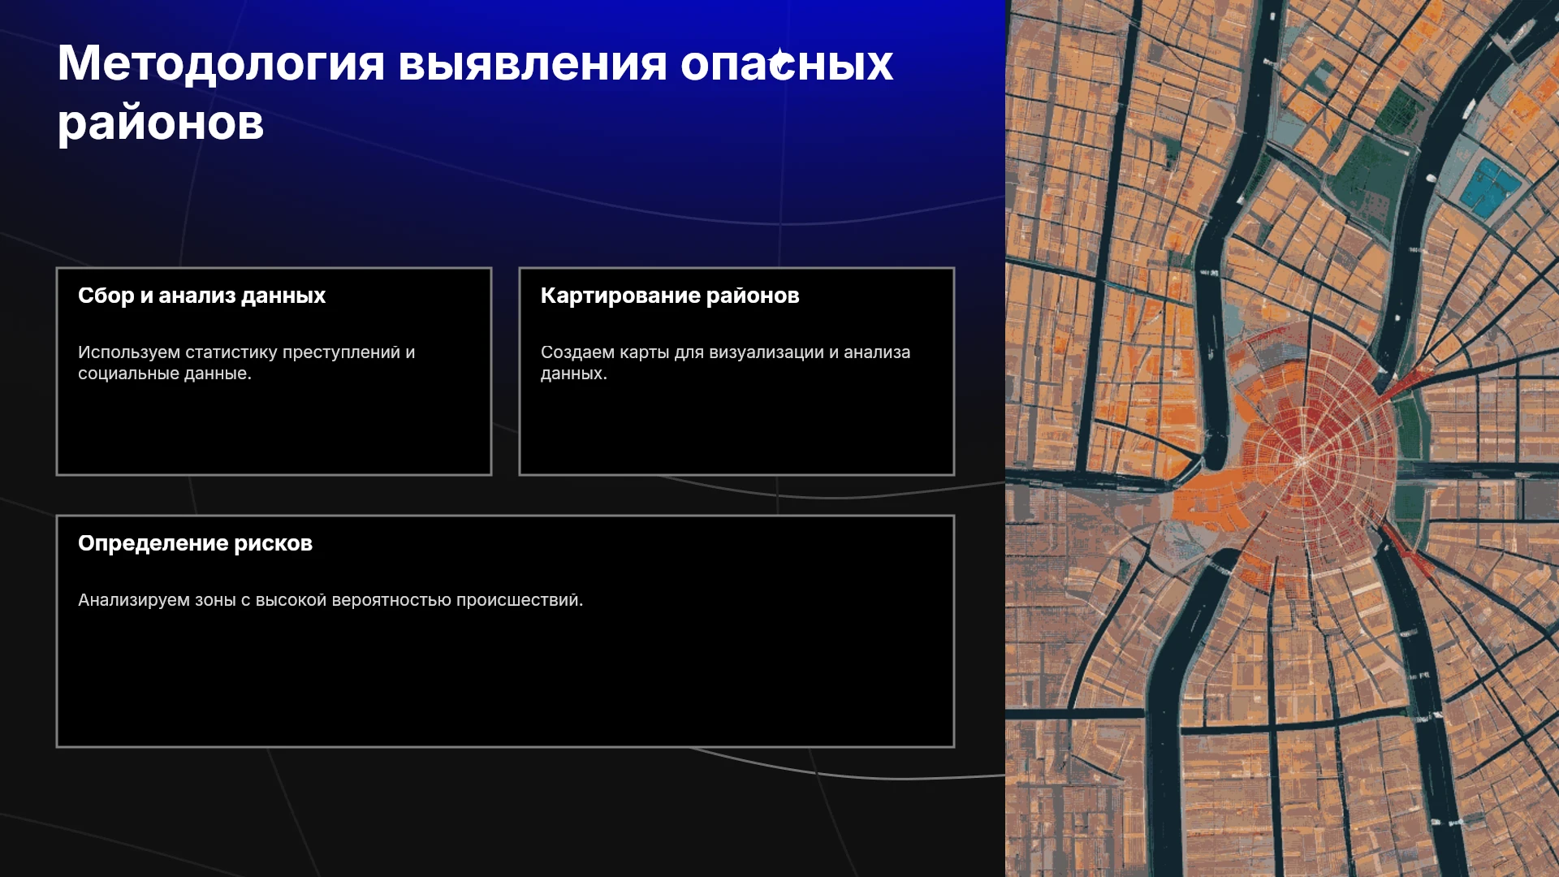Select the 'Сбор и анализ данных' heading
This screenshot has height=877, width=1559.
pyautogui.click(x=201, y=296)
